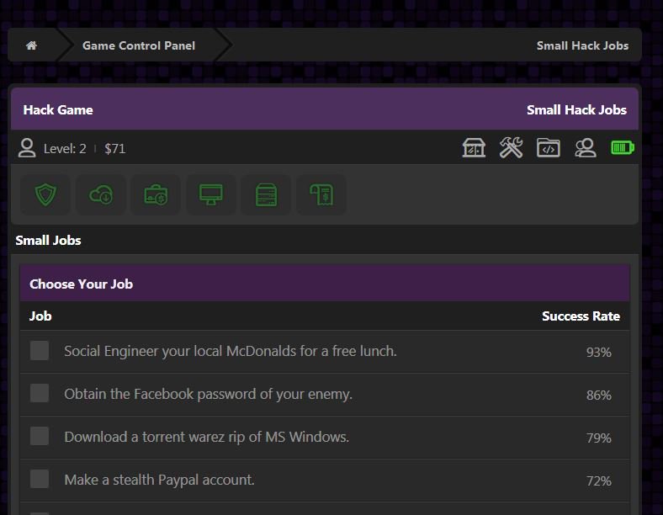This screenshot has width=663, height=515.
Task: Click the Level: 2 status text
Action: coord(65,148)
